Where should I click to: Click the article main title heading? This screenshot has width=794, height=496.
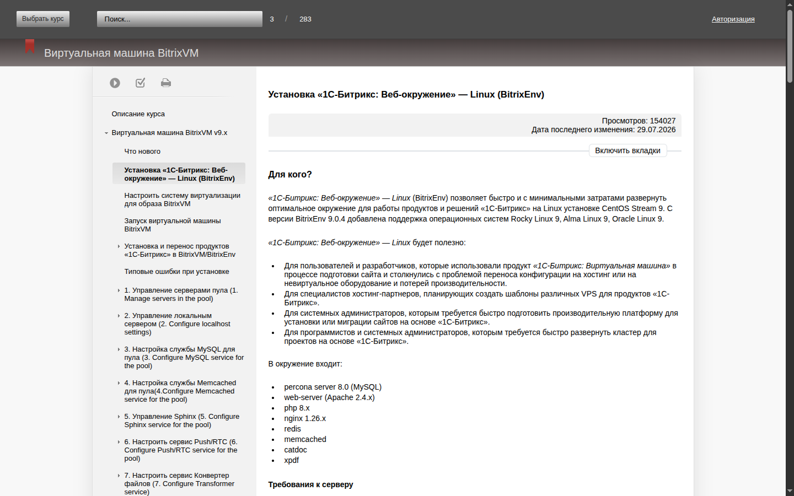tap(406, 94)
